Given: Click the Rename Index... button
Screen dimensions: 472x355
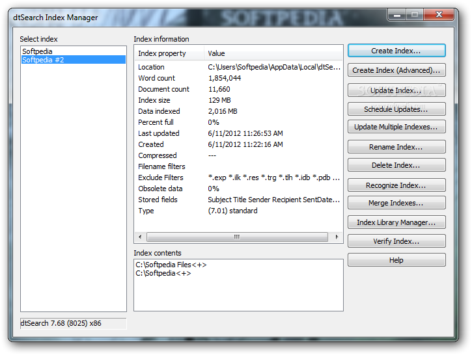Looking at the screenshot, I should 396,147.
